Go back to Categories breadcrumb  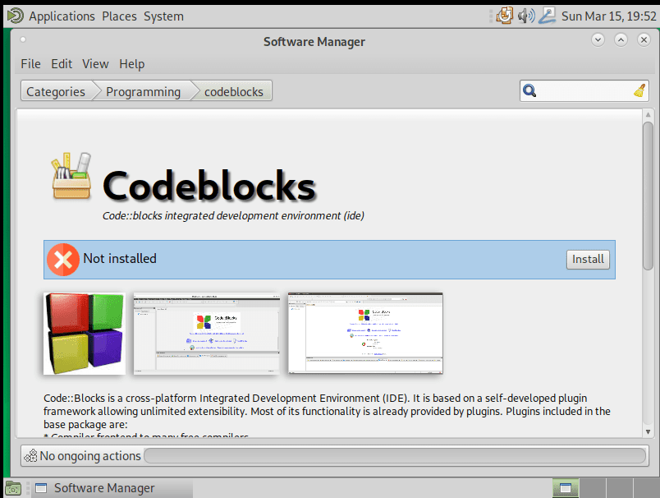pyautogui.click(x=56, y=91)
